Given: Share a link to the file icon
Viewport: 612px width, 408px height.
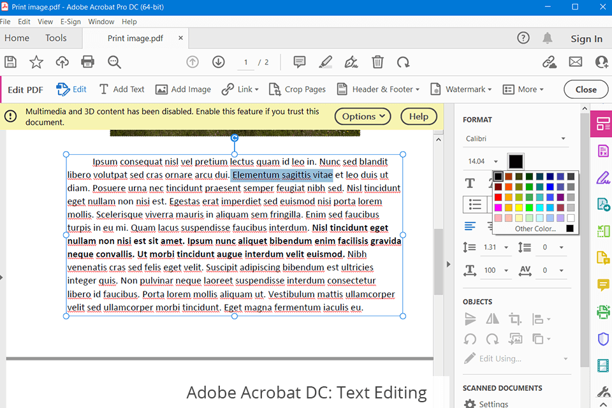Looking at the screenshot, I should [549, 62].
